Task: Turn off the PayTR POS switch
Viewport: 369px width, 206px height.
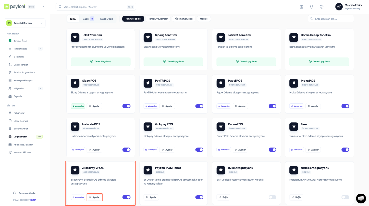Action: 199,106
